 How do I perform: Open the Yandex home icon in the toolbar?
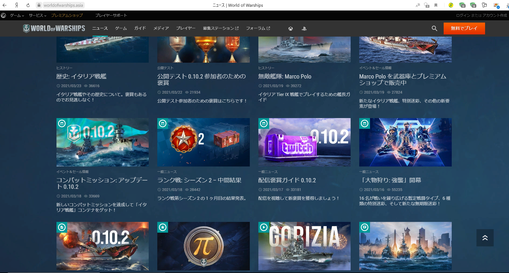pyautogui.click(x=16, y=5)
